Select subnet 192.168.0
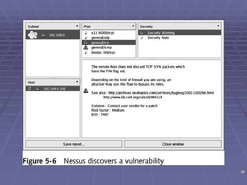The height and width of the screenshot is (185, 247). pyautogui.click(x=53, y=35)
